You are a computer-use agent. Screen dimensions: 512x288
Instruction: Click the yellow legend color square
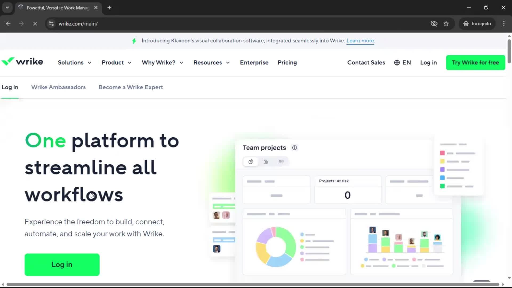(x=442, y=161)
